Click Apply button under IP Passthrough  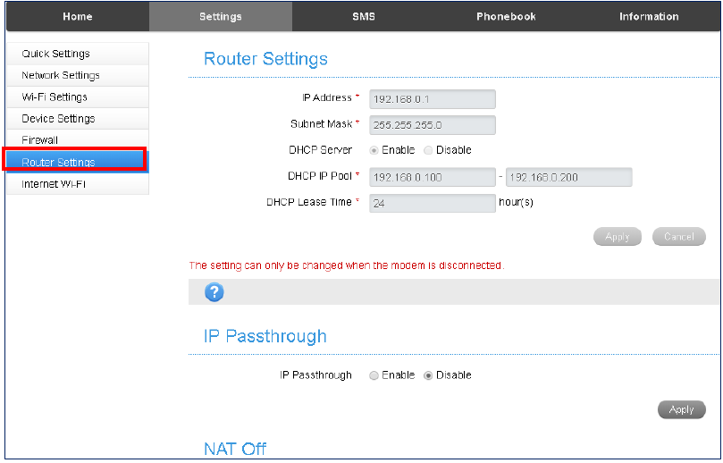(x=681, y=409)
